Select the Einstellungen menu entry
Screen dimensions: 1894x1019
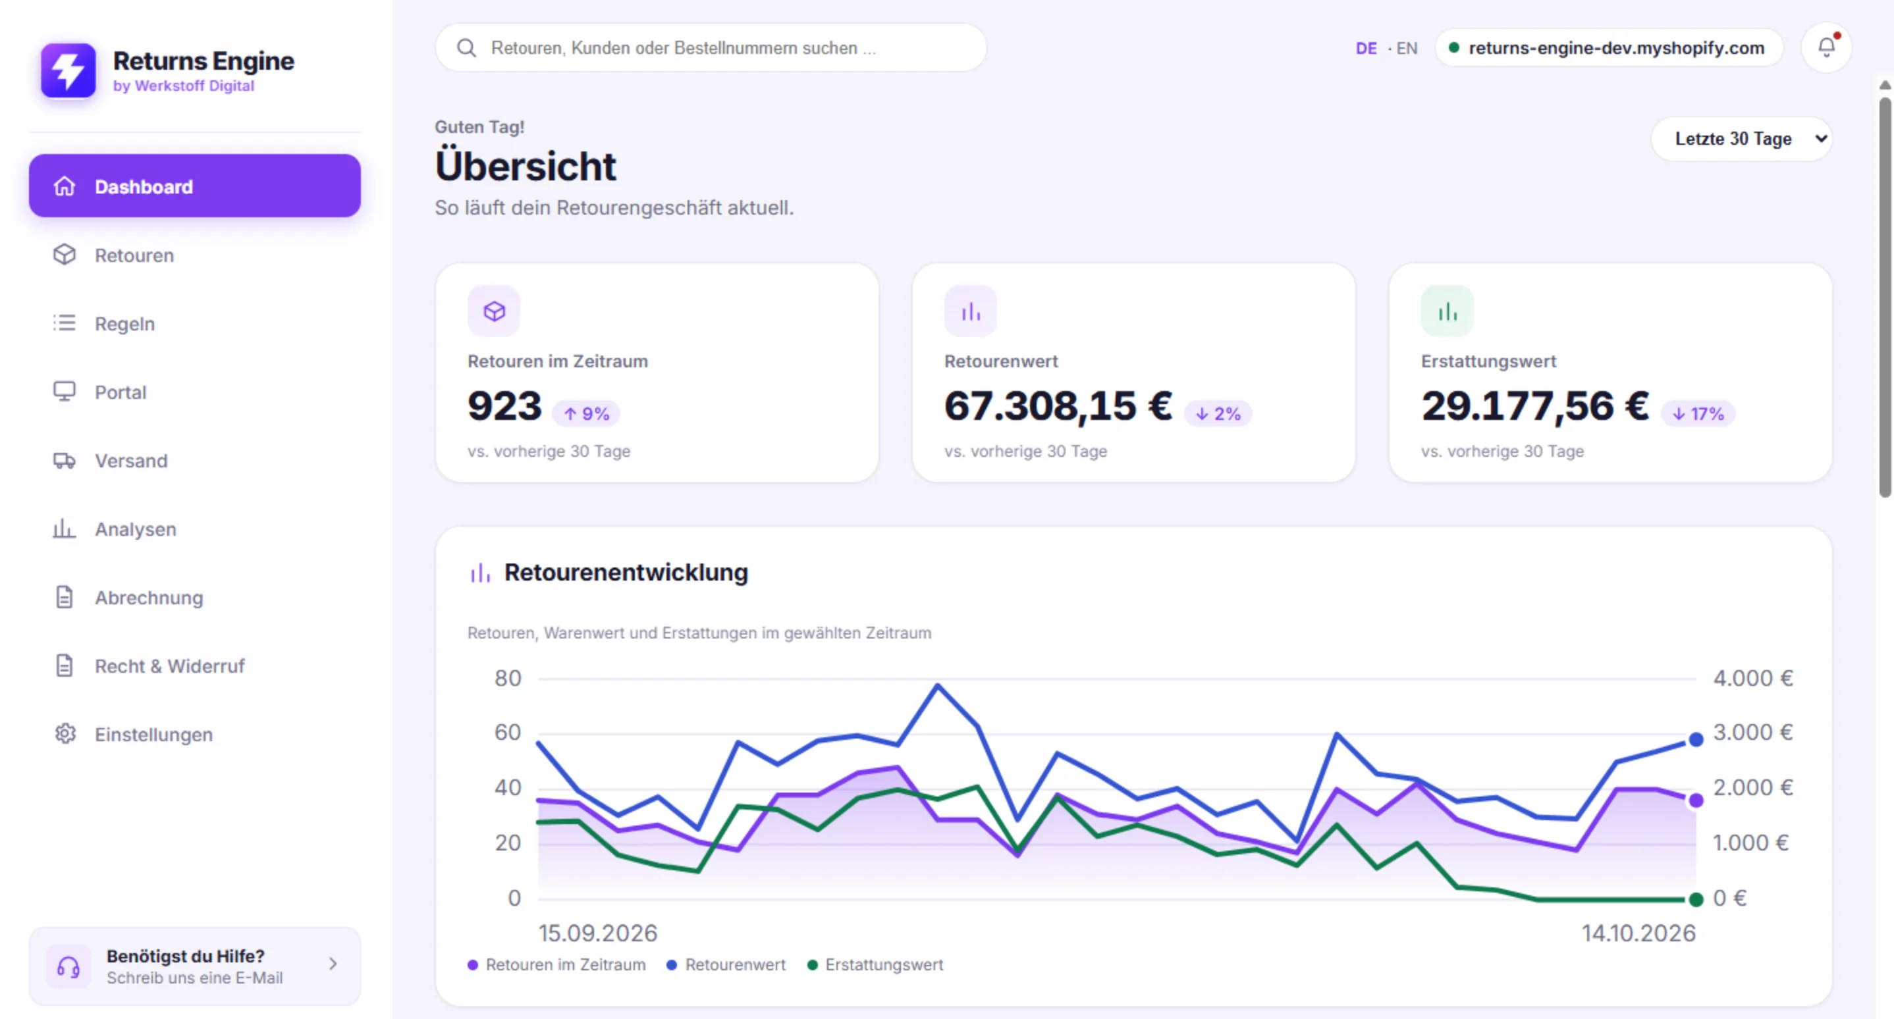coord(195,734)
